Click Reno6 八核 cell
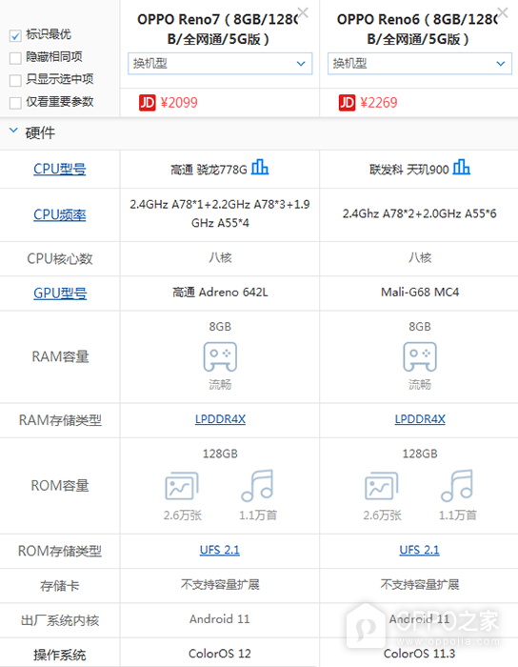Screen dimensions: 518x667 pyautogui.click(x=420, y=257)
